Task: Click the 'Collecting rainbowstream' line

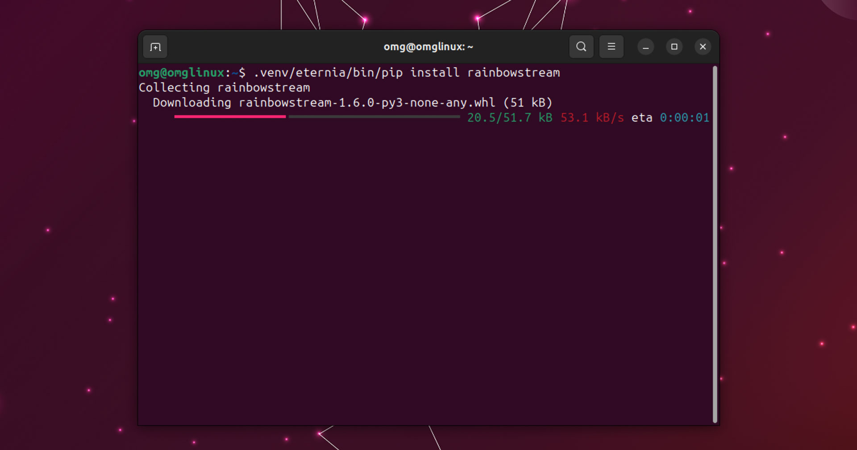Action: coord(224,87)
